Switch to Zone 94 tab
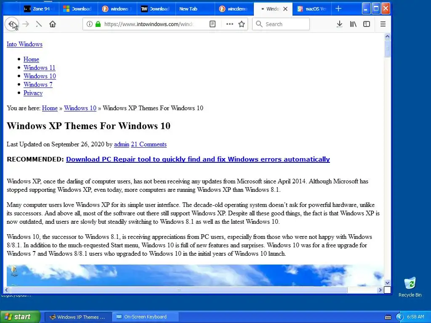Viewport: 431px width, 323px height. 39,9
